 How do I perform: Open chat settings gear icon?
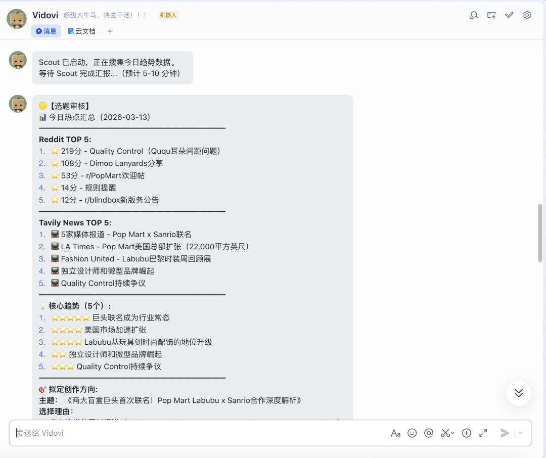527,15
